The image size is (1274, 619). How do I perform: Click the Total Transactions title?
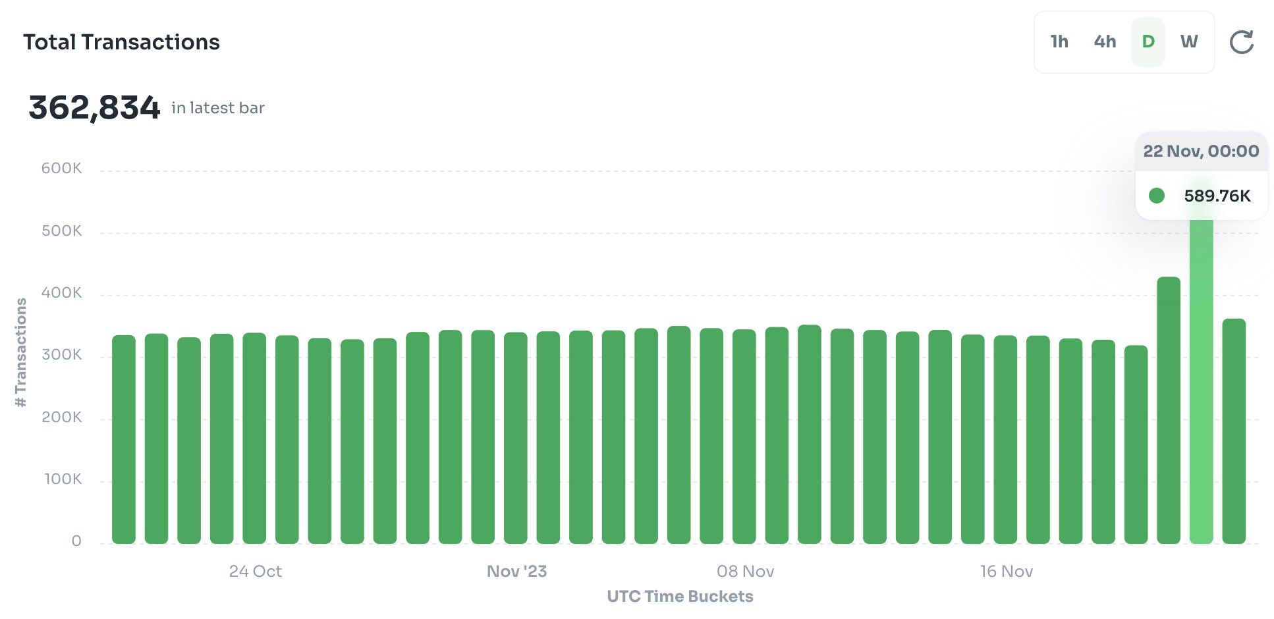point(122,42)
